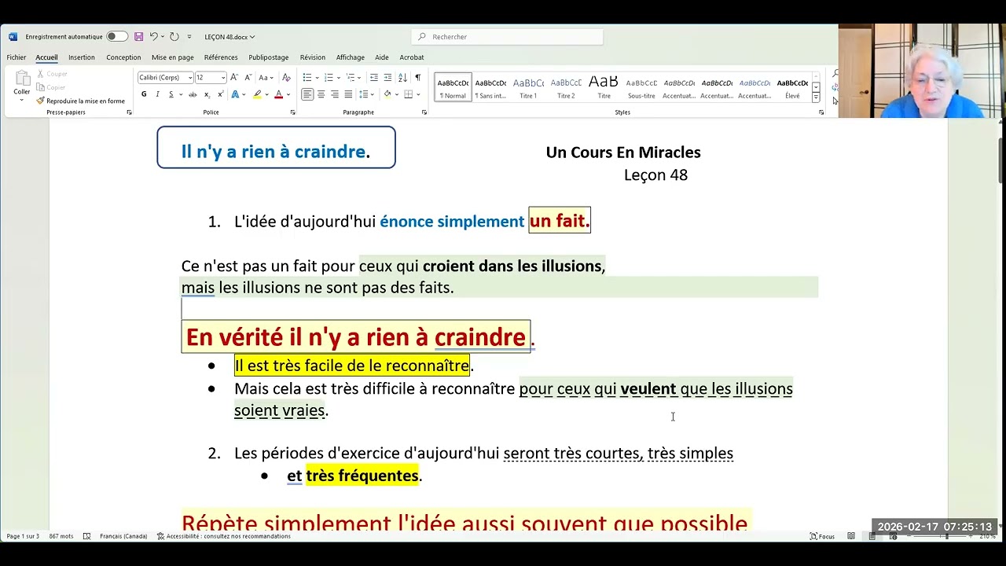Click the Coller paste clipboard icon
Screen dimensions: 1006x566
[22, 79]
